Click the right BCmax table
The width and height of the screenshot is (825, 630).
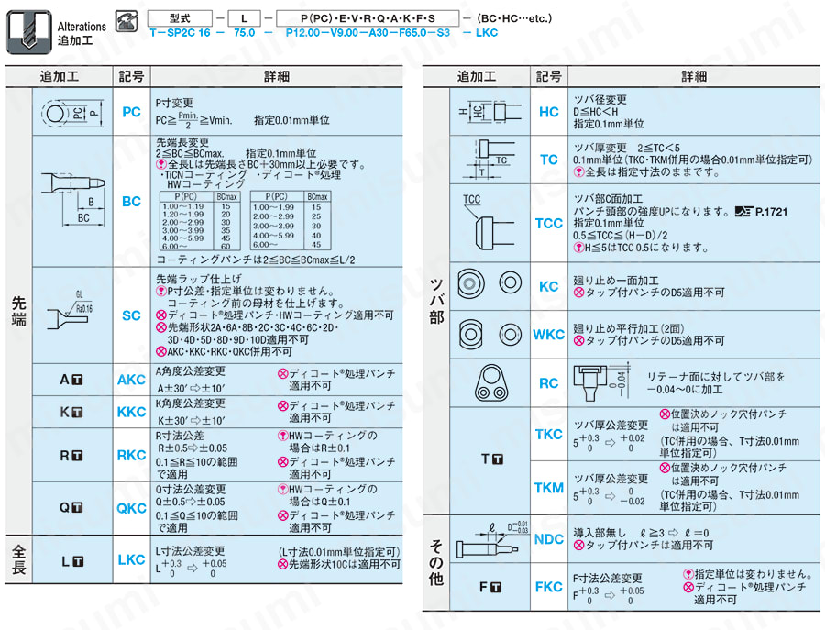(291, 220)
